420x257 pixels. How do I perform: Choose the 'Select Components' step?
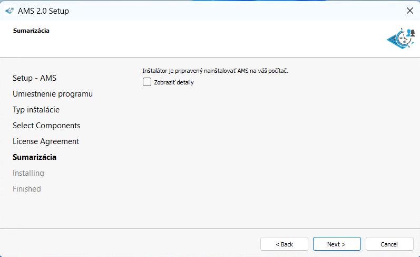(46, 126)
